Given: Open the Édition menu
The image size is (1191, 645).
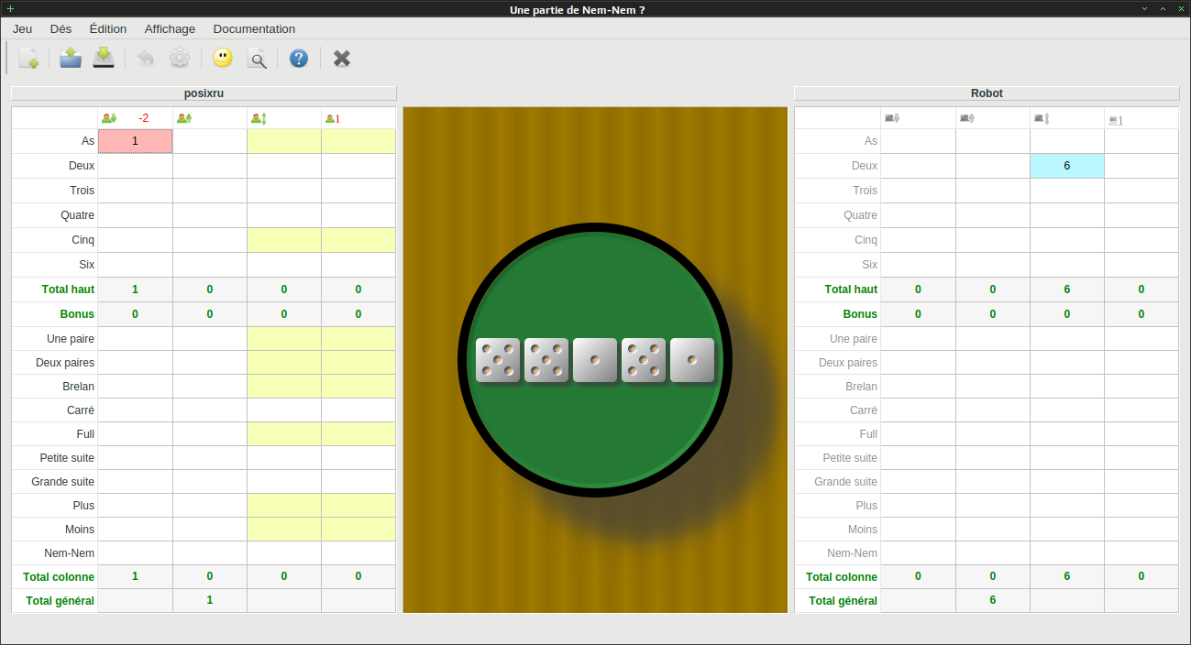Looking at the screenshot, I should point(108,28).
